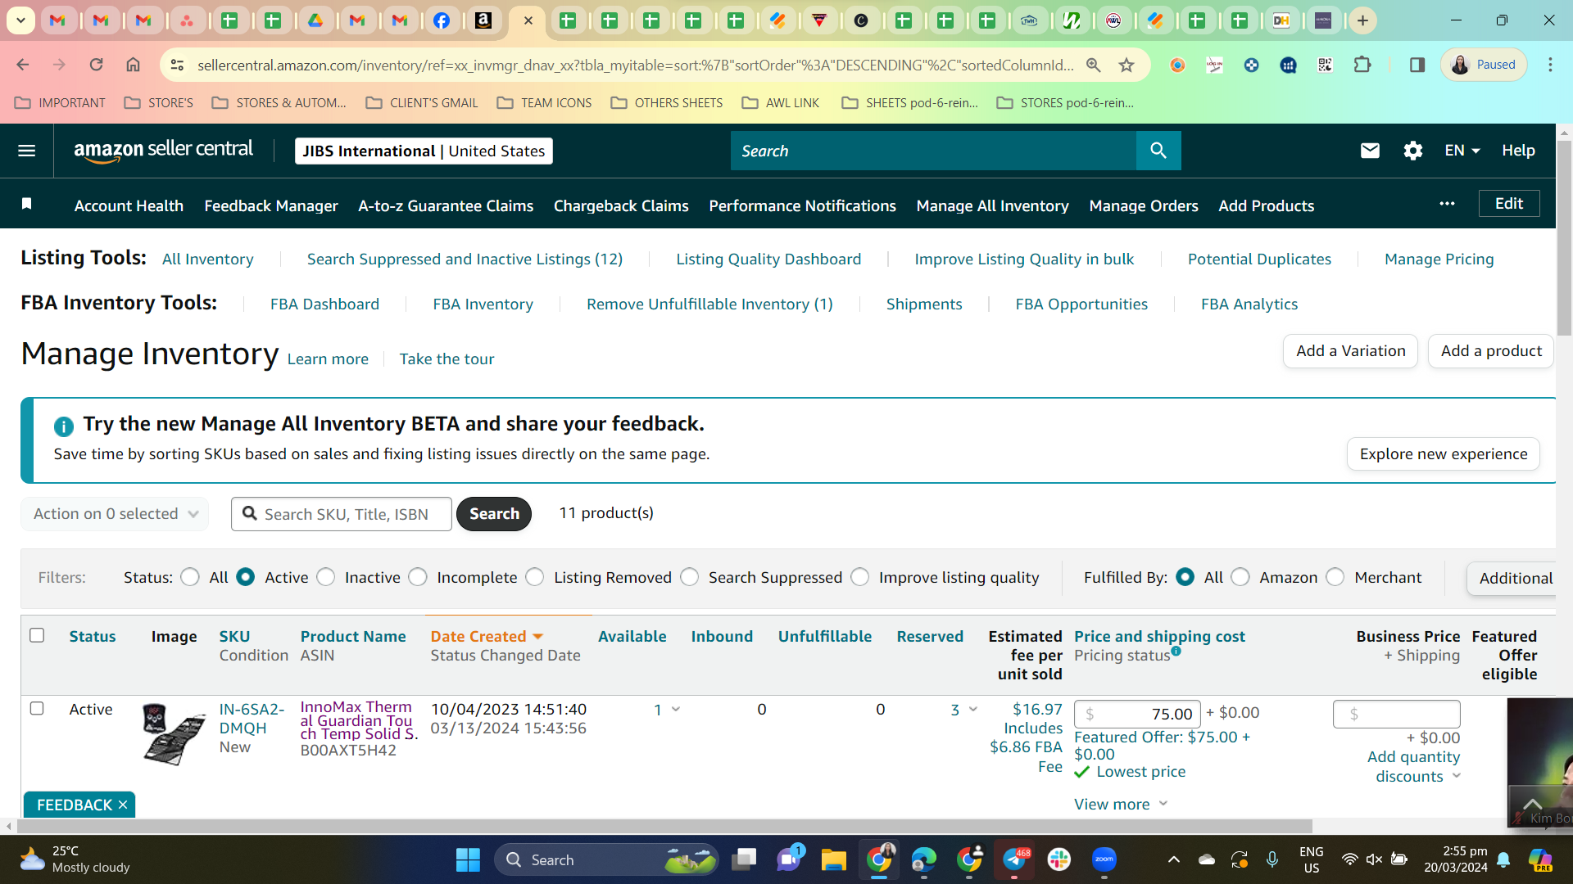1573x884 pixels.
Task: Expand the Reserved quantity 3 chevron
Action: tap(973, 710)
